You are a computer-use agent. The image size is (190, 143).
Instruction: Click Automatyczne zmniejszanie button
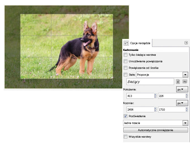155,130
